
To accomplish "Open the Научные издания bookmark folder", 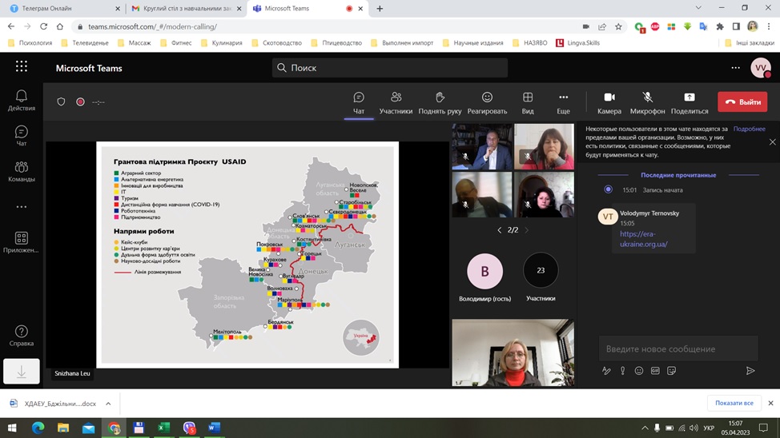I will (x=472, y=42).
